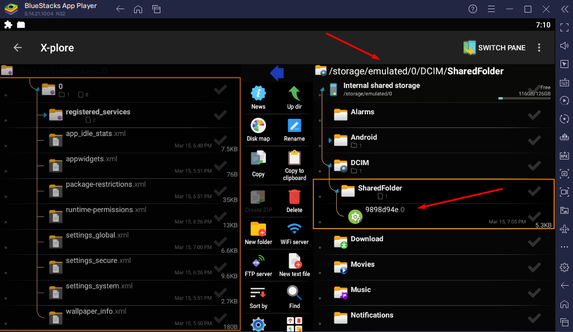573x332 pixels.
Task: Click the 7:10 clock in status bar
Action: point(543,25)
